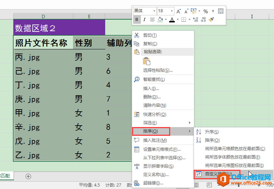Screen dimensions: 274x189
Task: Toggle Italic in the mini toolbar
Action: (x=144, y=20)
